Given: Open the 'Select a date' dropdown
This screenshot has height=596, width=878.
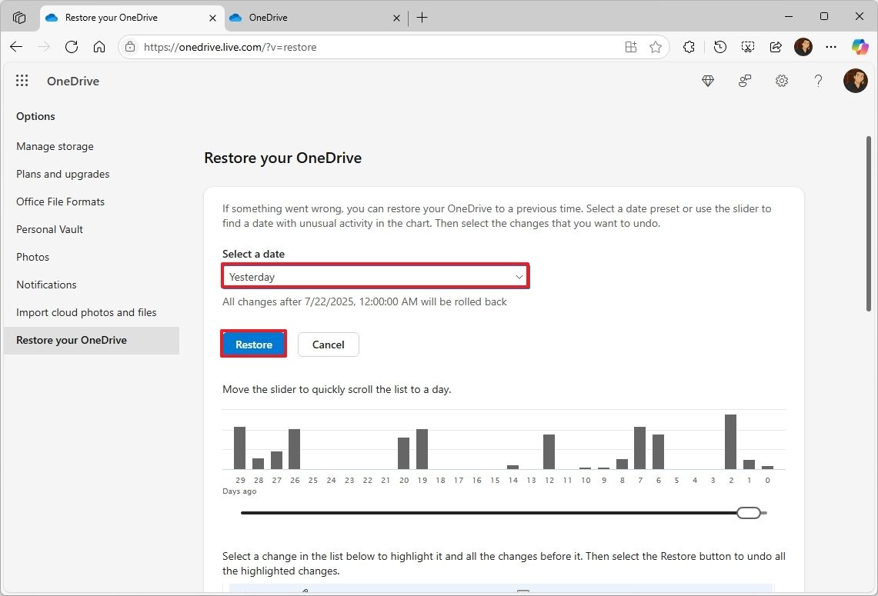Looking at the screenshot, I should pyautogui.click(x=375, y=276).
